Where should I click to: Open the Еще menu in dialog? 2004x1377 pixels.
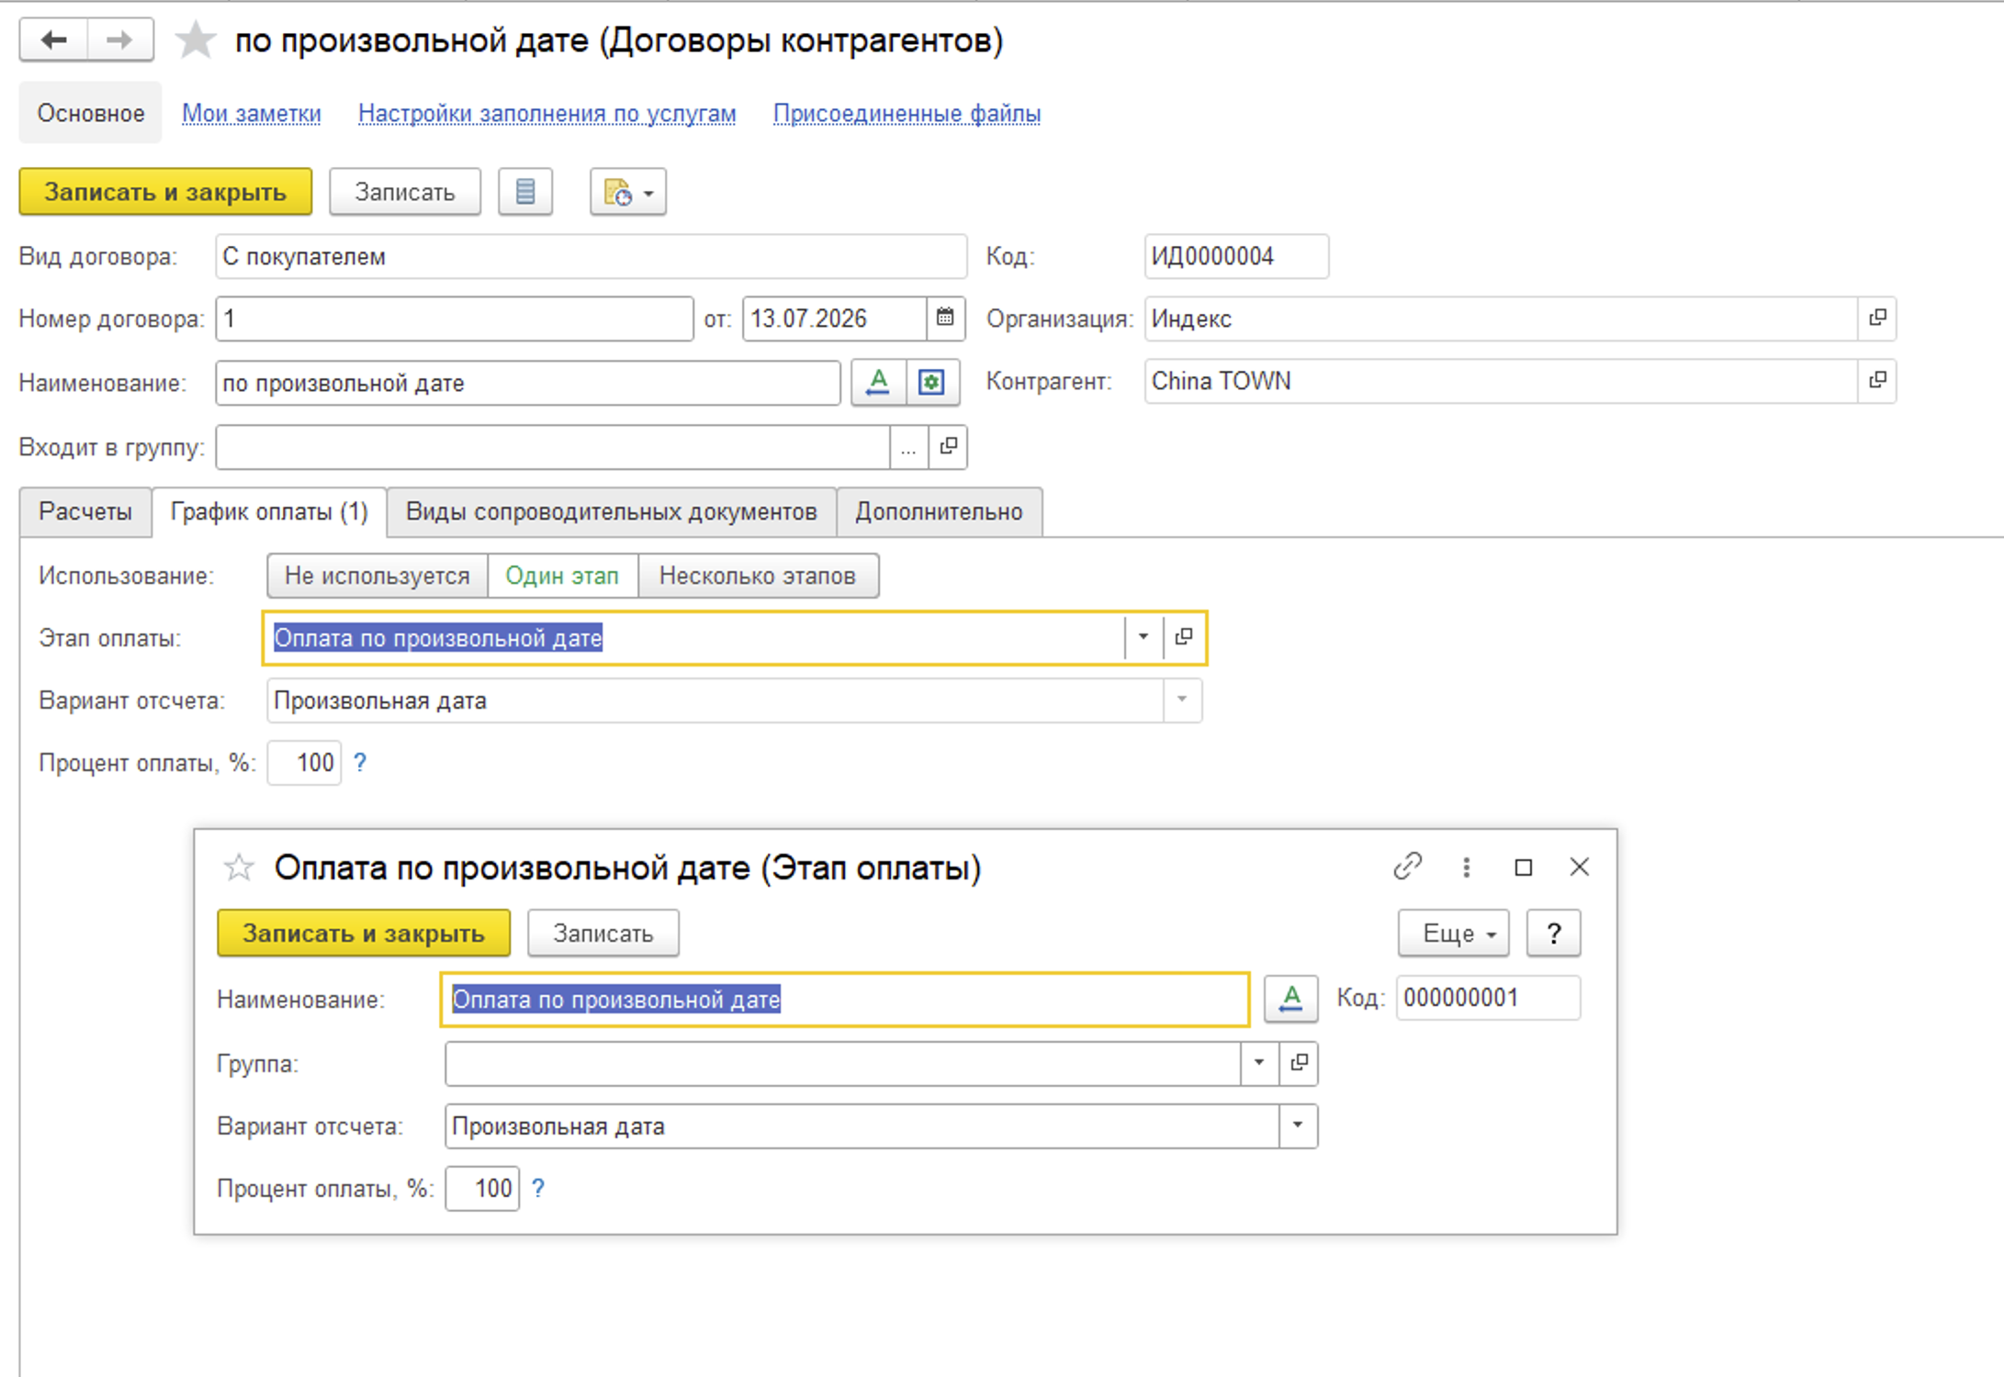(1454, 934)
